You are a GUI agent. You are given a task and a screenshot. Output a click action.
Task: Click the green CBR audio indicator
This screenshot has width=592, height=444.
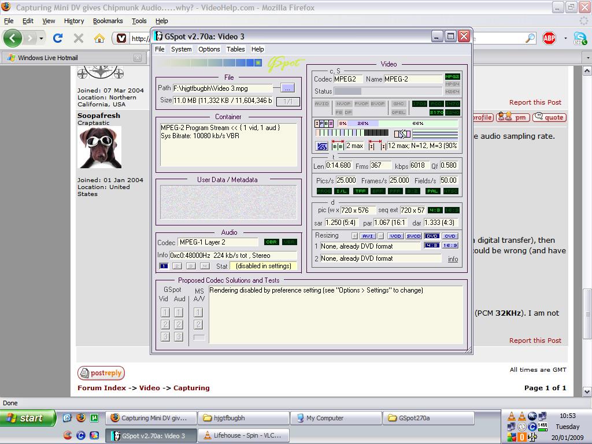click(272, 242)
